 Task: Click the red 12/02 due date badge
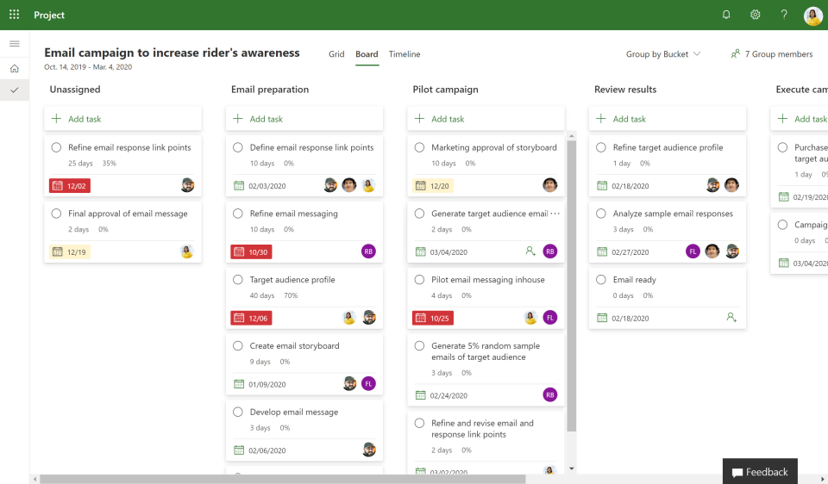70,185
